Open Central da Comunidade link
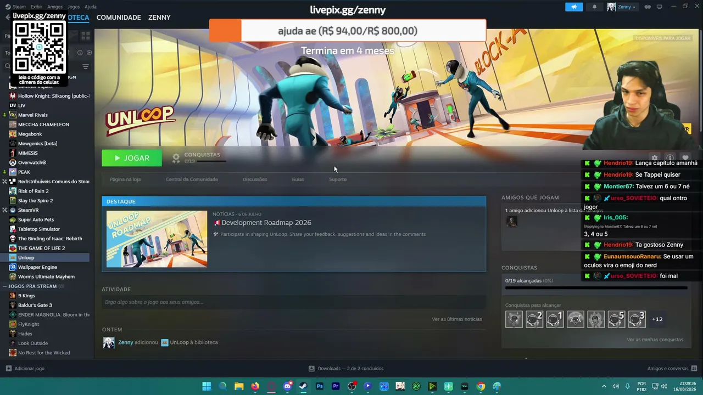 [192, 179]
